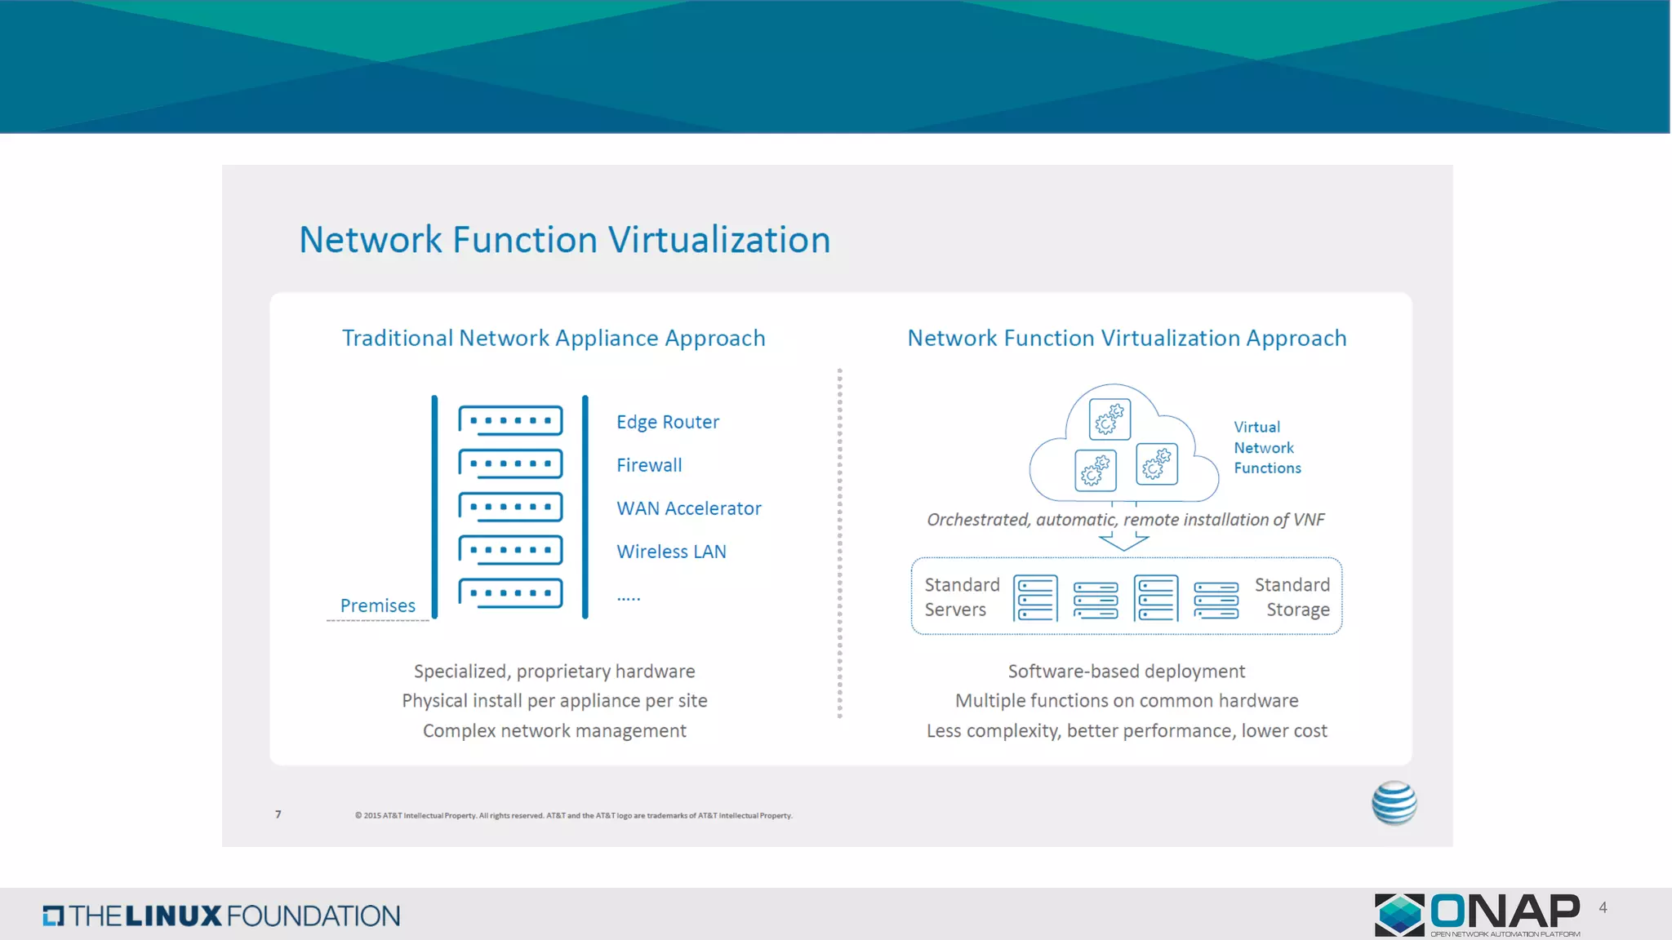Image resolution: width=1672 pixels, height=940 pixels.
Task: Click the Firewall rack appliance icon
Action: (x=510, y=464)
